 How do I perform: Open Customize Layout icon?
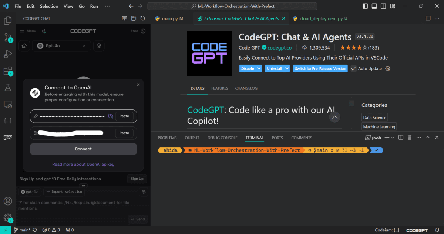(393, 6)
